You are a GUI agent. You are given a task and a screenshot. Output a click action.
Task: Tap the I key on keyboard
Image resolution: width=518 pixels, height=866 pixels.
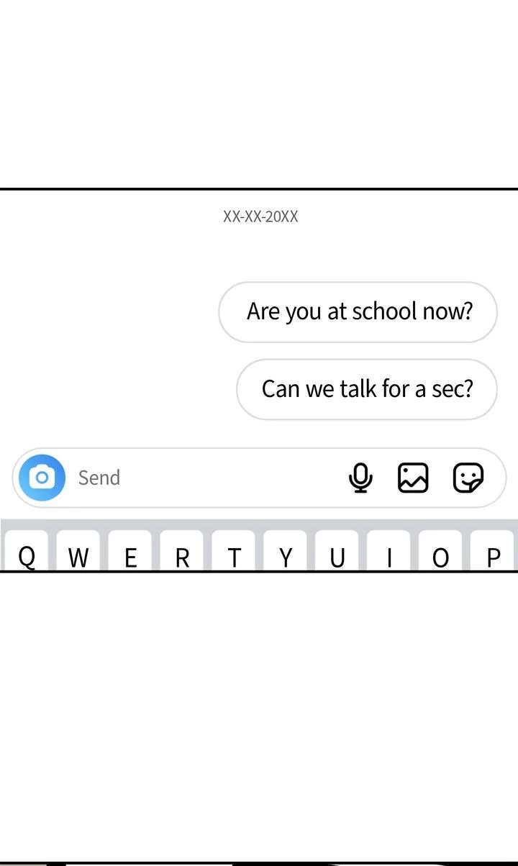[x=389, y=551]
